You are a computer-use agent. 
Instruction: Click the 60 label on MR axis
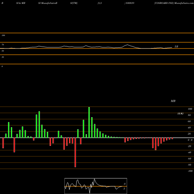coord(189,121)
